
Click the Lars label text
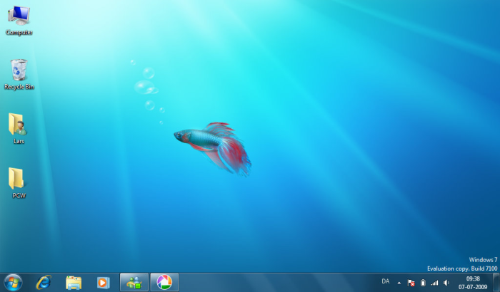point(19,141)
